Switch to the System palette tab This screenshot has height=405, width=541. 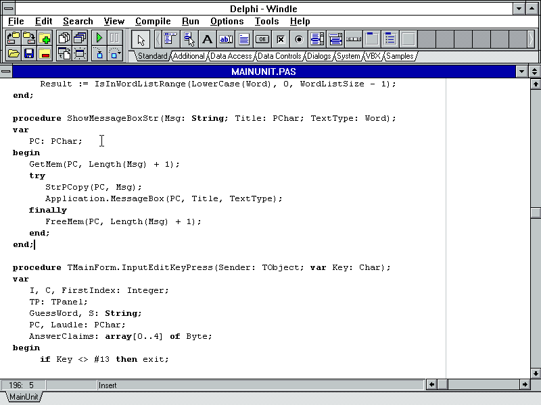[x=348, y=56]
